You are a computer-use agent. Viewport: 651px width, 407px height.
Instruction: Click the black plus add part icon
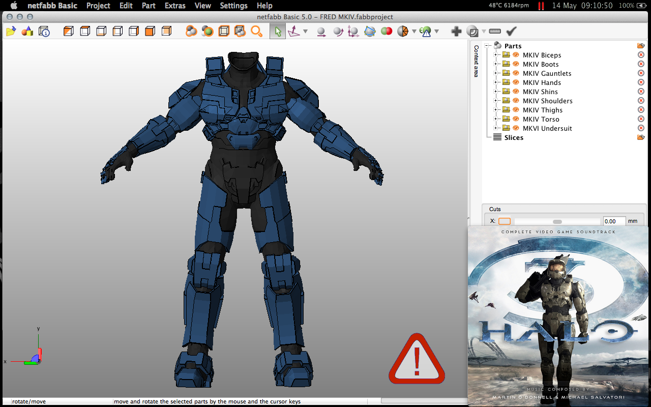point(456,32)
